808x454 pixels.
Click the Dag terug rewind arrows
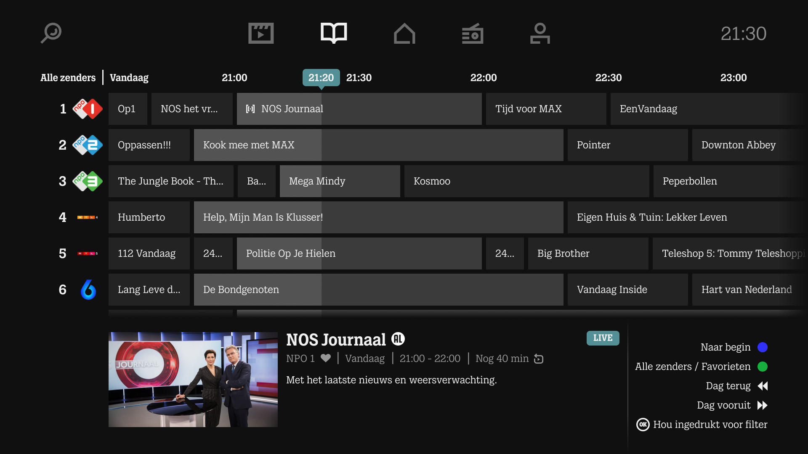tap(763, 386)
